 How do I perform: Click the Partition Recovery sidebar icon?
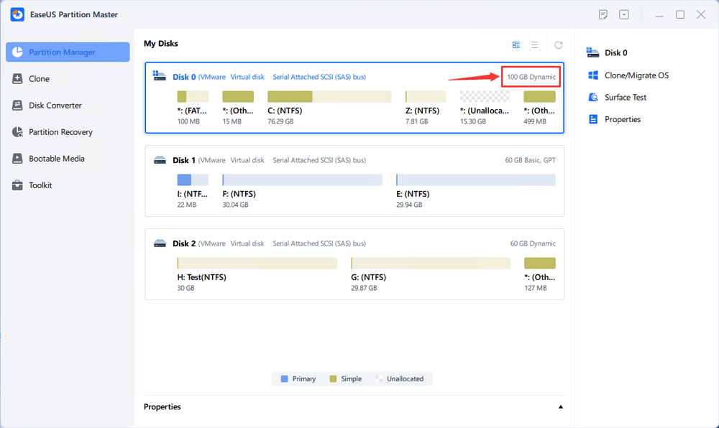tap(17, 132)
